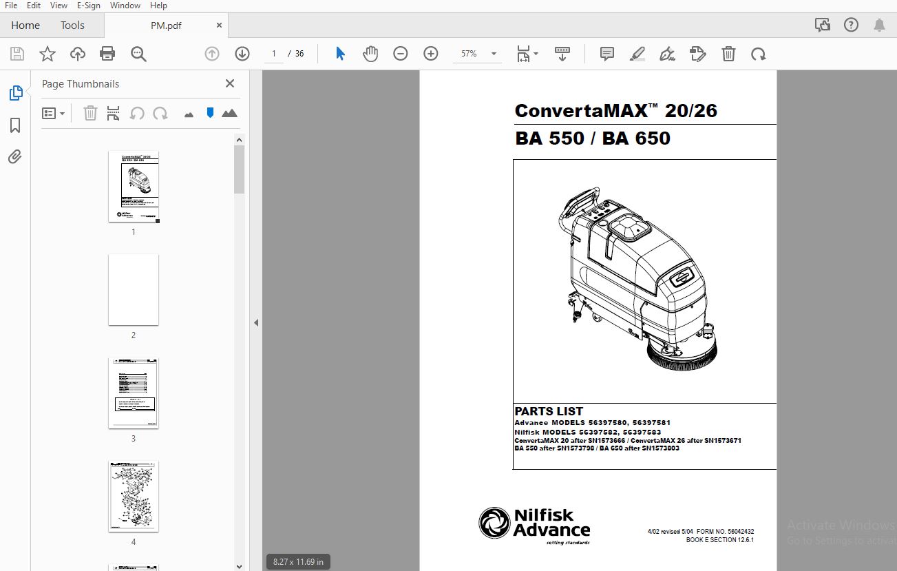Bookmark the file with the star icon
The height and width of the screenshot is (571, 897).
[48, 54]
